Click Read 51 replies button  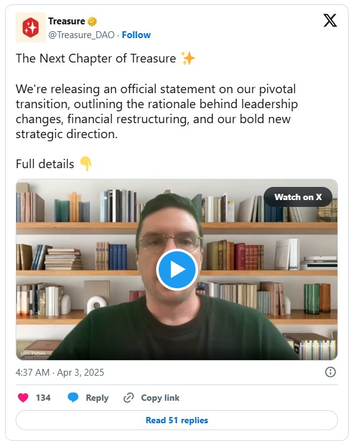coord(177,420)
